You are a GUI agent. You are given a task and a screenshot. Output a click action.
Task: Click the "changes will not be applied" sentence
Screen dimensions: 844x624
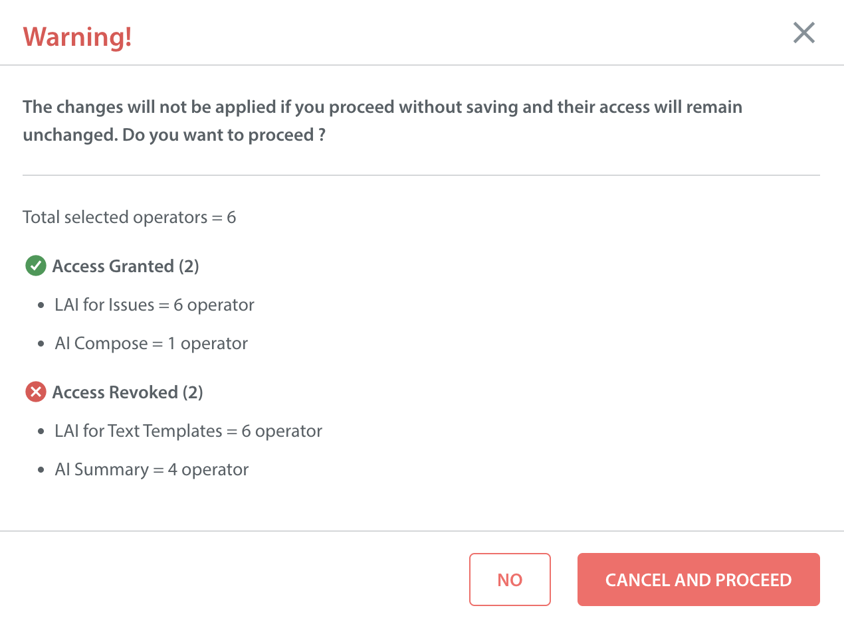coord(382,107)
